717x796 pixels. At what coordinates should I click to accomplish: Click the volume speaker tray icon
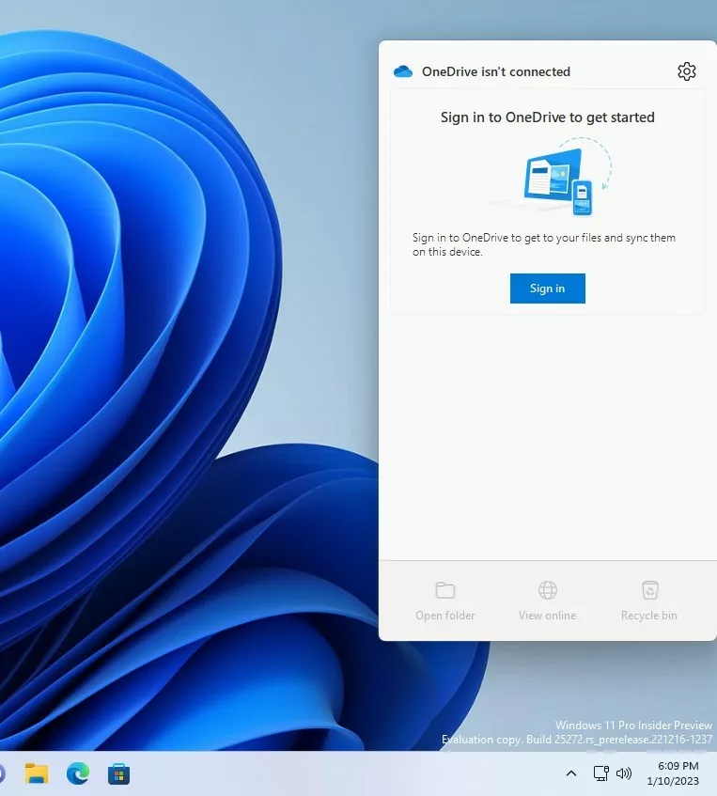(624, 773)
